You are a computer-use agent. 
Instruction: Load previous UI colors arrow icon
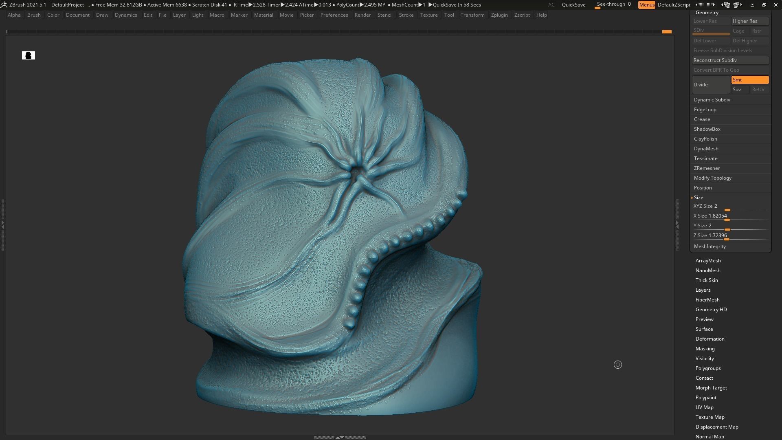(699, 4)
